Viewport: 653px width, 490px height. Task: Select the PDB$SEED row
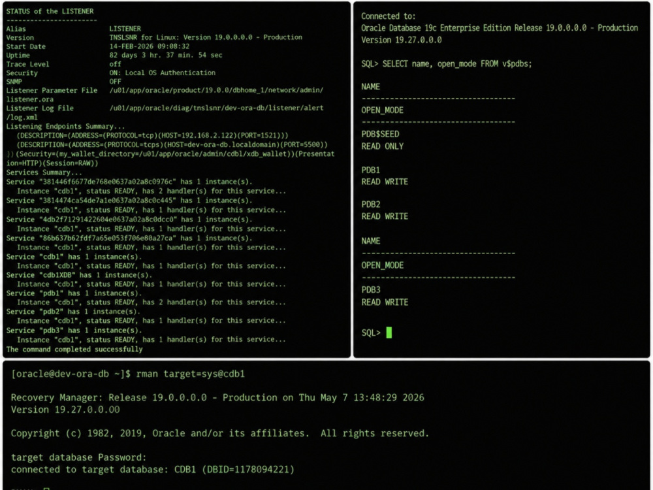coord(380,134)
